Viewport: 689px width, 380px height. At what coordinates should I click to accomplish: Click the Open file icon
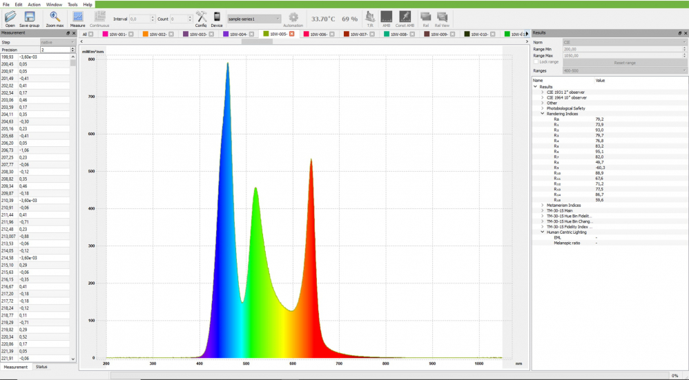click(10, 18)
